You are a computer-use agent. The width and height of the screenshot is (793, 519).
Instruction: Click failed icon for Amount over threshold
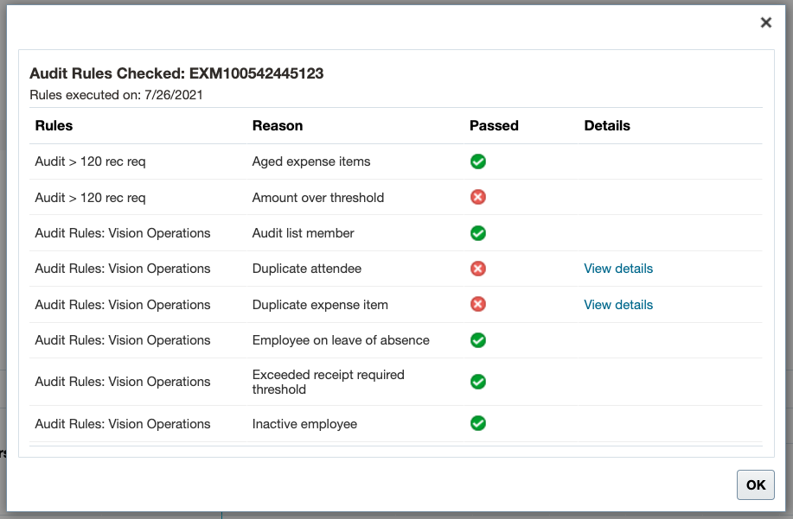pos(477,197)
